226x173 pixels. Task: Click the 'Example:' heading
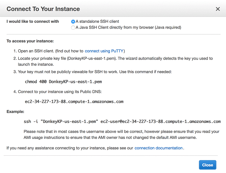point(15,112)
